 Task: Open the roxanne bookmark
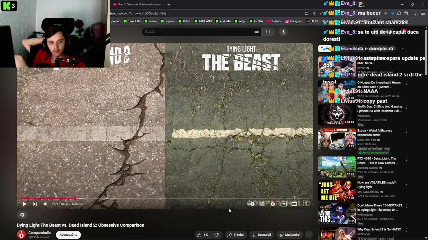click(x=115, y=21)
